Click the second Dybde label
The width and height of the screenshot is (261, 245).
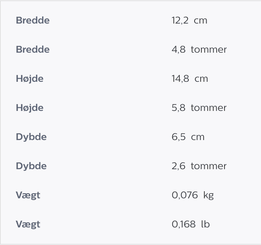click(31, 166)
